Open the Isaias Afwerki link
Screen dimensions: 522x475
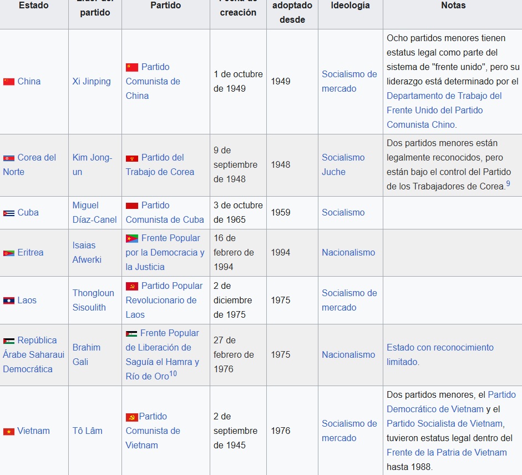[x=87, y=252]
